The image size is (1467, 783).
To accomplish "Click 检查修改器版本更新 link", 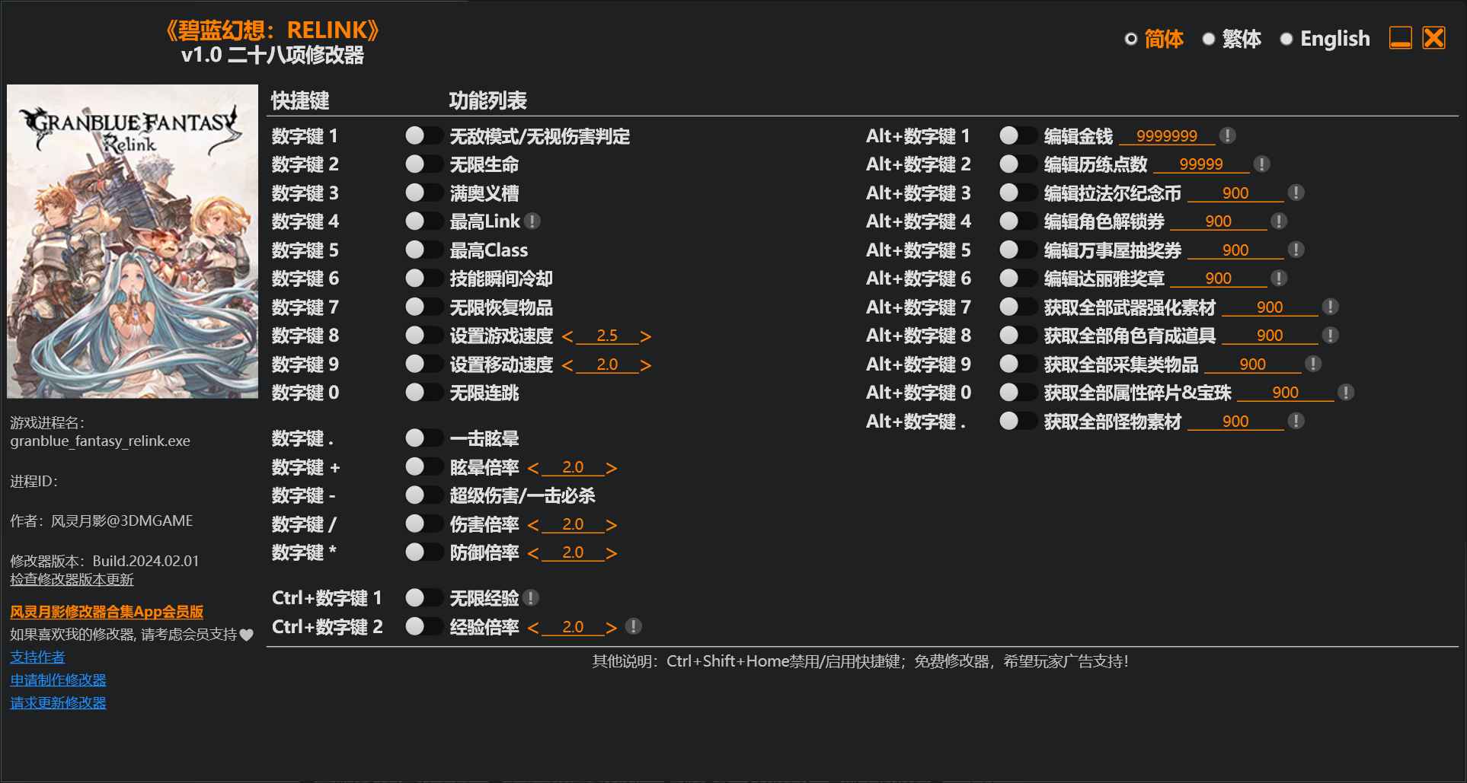I will (x=71, y=579).
